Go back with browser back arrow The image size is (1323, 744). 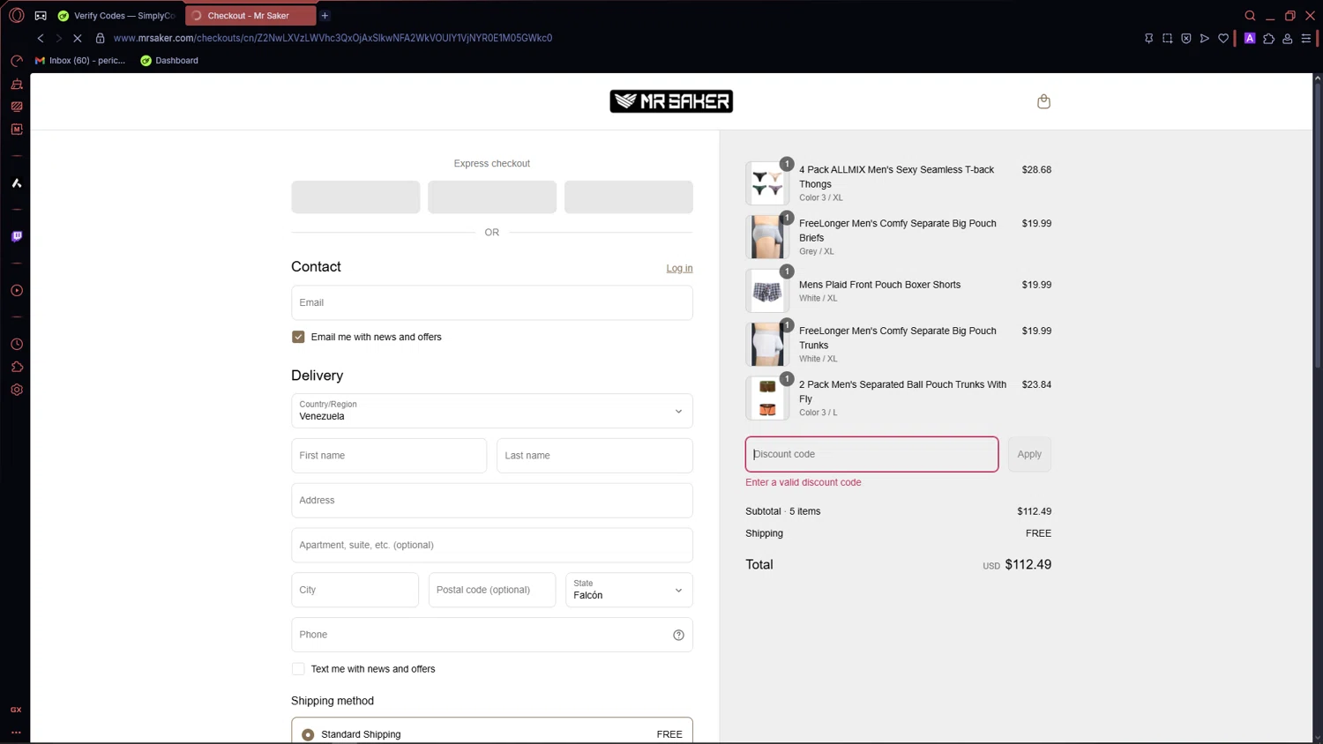pos(41,38)
